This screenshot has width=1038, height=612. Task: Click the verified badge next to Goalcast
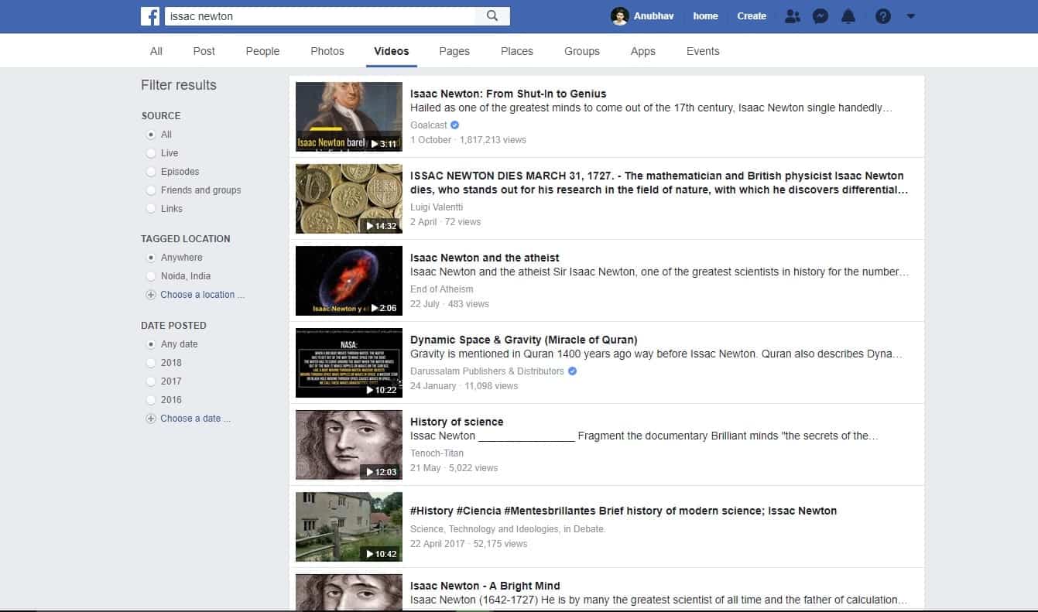coord(454,125)
